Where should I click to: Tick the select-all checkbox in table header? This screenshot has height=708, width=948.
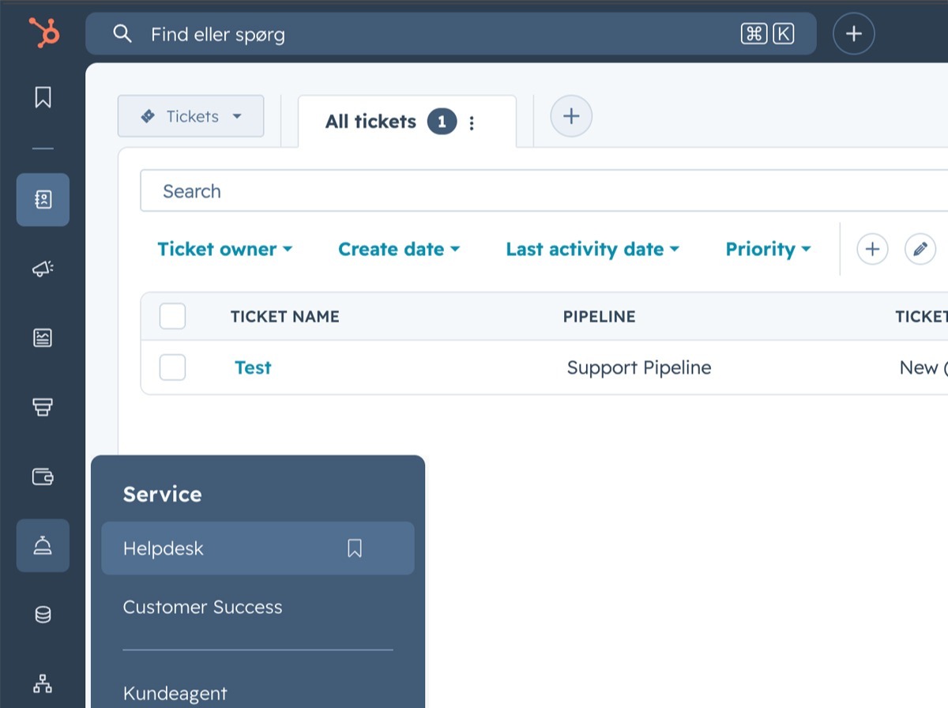pos(172,316)
